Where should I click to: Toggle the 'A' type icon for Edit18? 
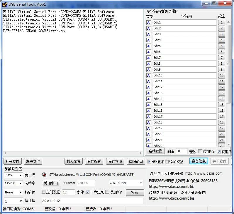coord(148,123)
